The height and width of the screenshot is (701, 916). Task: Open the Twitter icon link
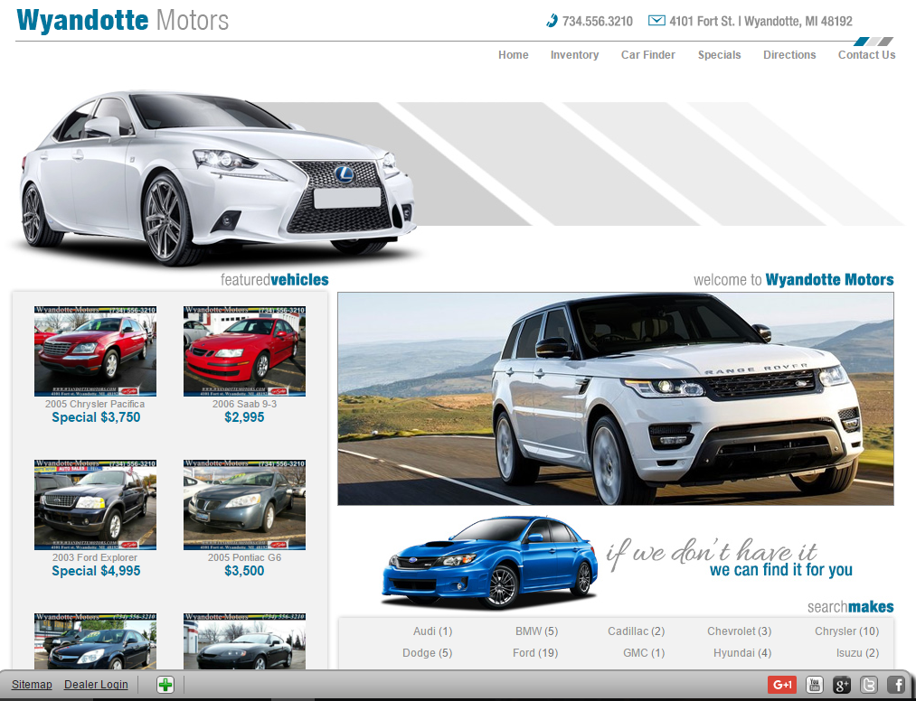point(869,685)
